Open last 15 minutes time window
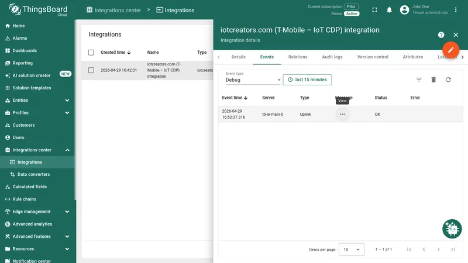The image size is (468, 263). pos(307,79)
